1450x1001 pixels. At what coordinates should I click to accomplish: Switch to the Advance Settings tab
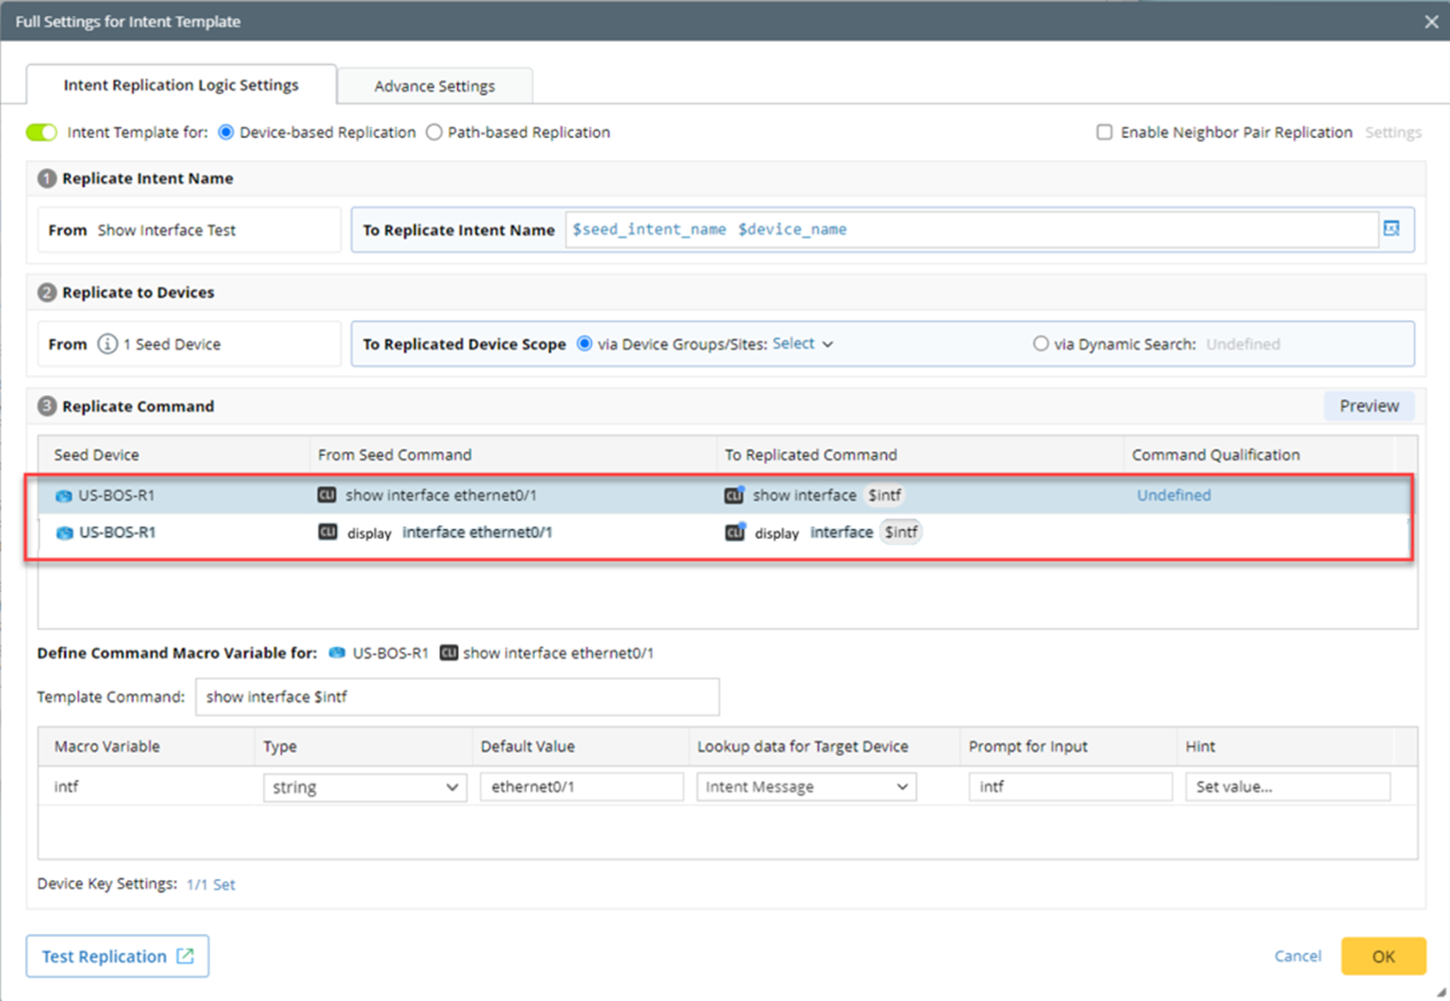(x=434, y=86)
